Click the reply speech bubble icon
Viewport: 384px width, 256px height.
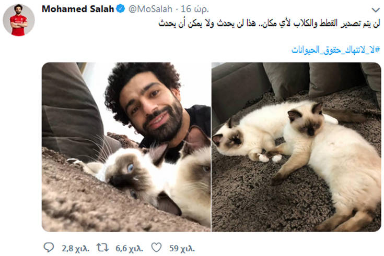coord(49,248)
